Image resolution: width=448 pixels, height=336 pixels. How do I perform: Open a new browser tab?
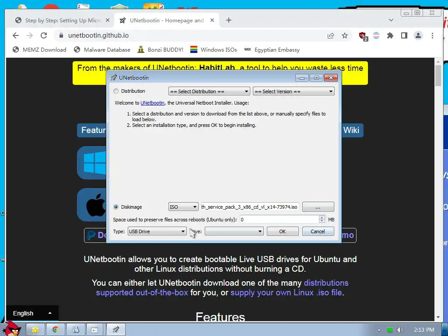pyautogui.click(x=228, y=20)
